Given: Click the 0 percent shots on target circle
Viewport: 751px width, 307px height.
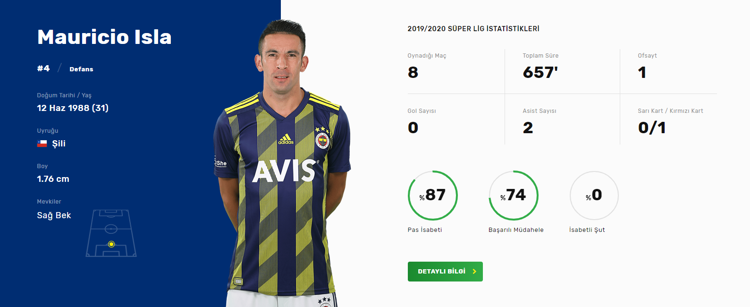Looking at the screenshot, I should (594, 195).
